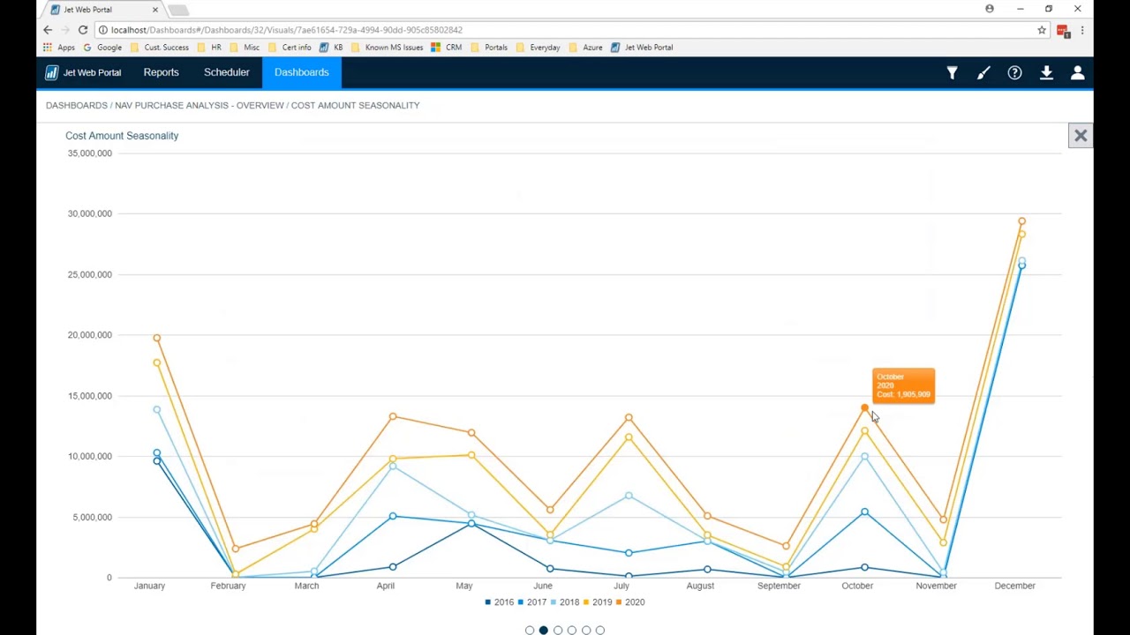1130x635 pixels.
Task: Click the 35,000,000 axis label
Action: point(90,153)
